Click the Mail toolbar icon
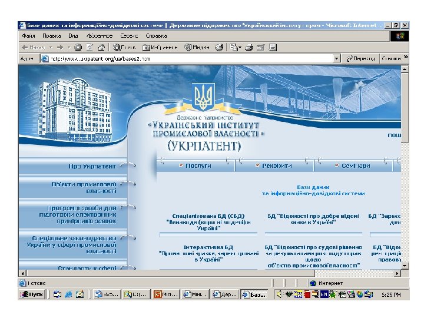Image resolution: width=424 pixels, height=318 pixels. click(234, 47)
